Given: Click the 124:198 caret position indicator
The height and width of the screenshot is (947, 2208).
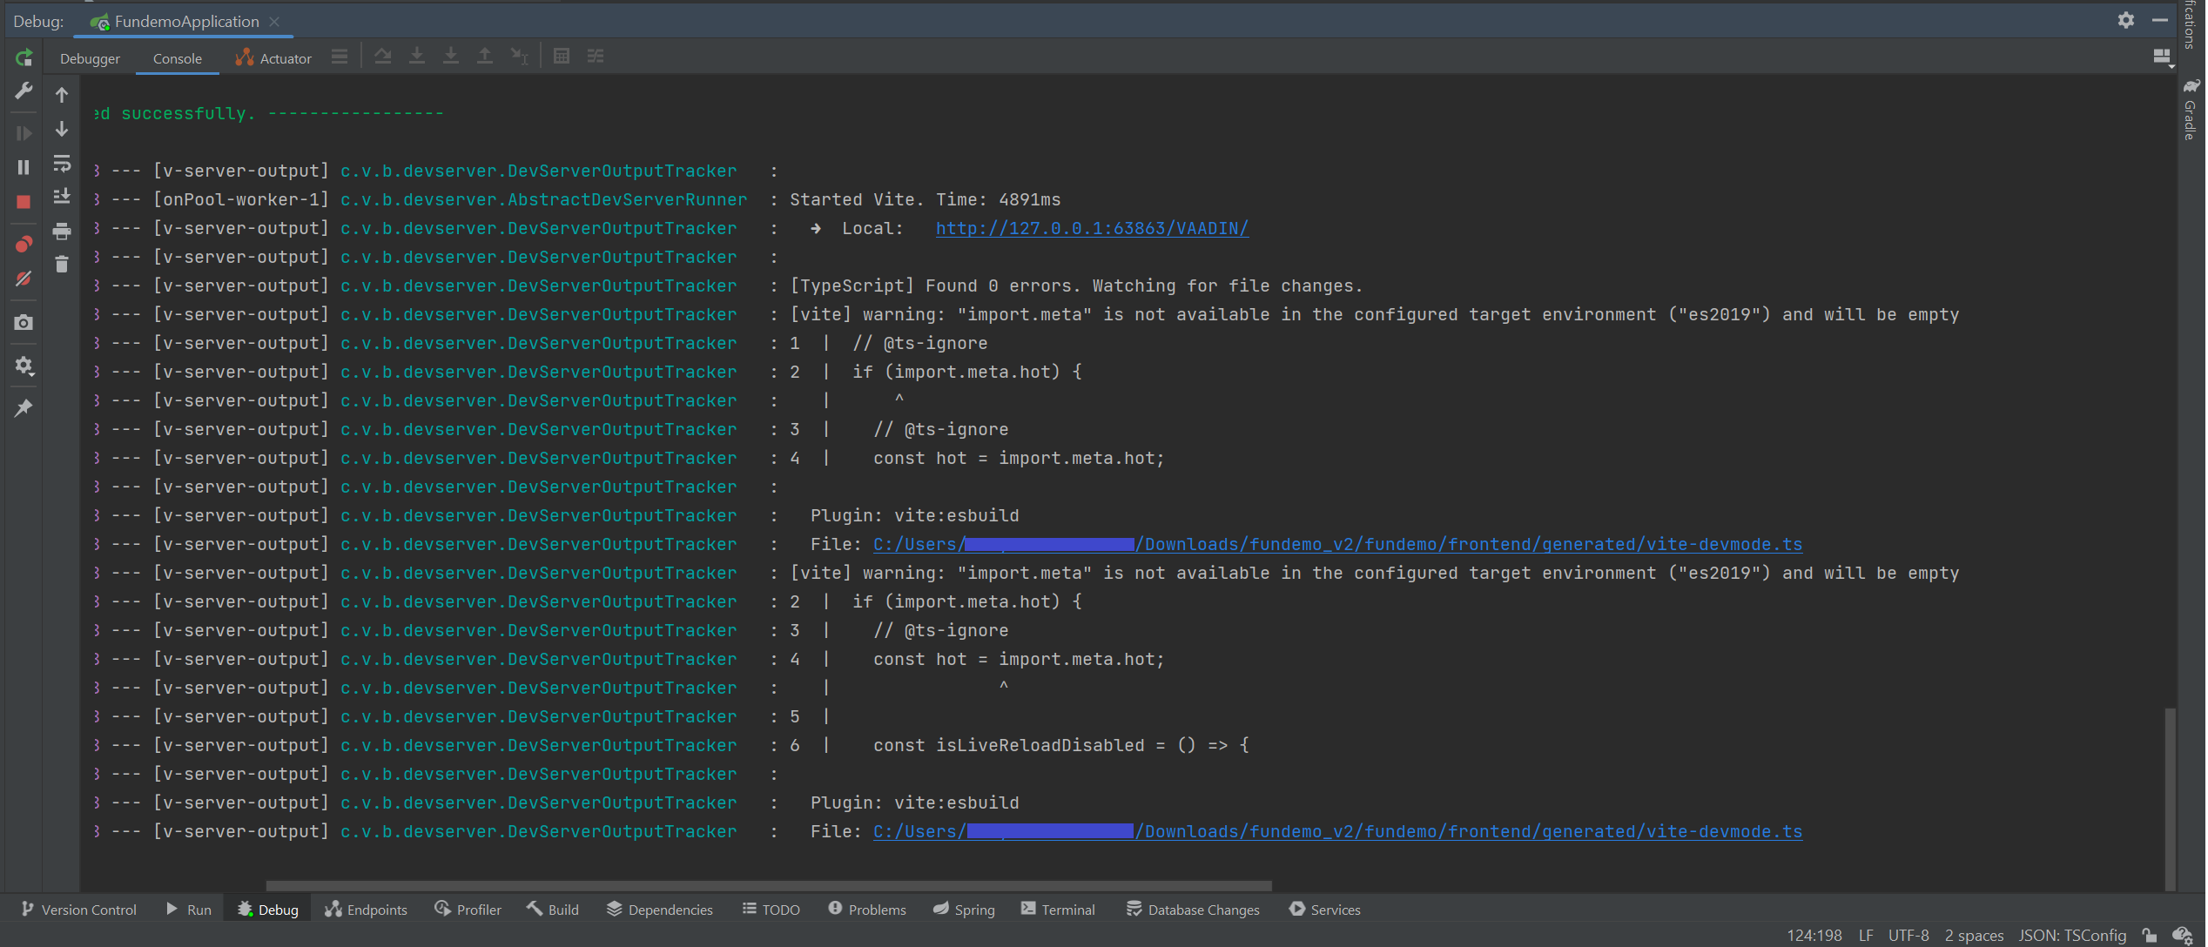Looking at the screenshot, I should (1814, 936).
